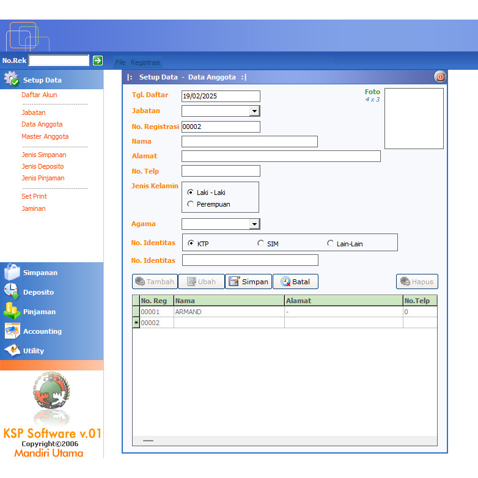478x478 pixels.
Task: Open Data Anggota in sidebar
Action: coord(42,124)
